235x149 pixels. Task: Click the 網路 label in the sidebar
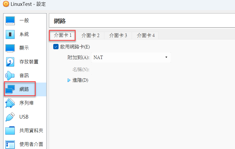coord(24,89)
